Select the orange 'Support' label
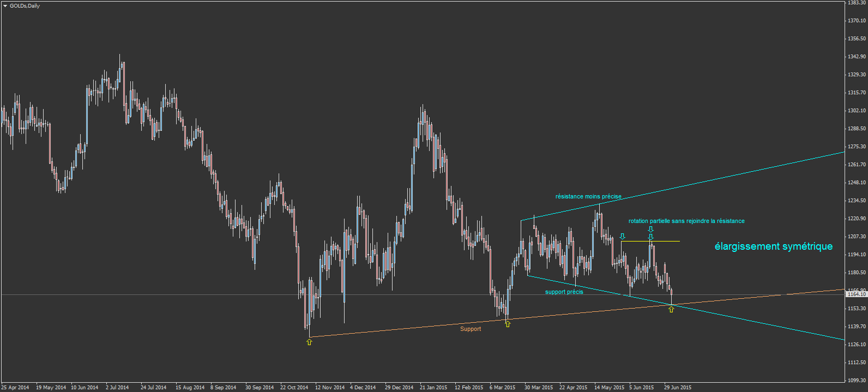The image size is (868, 392). pos(471,329)
